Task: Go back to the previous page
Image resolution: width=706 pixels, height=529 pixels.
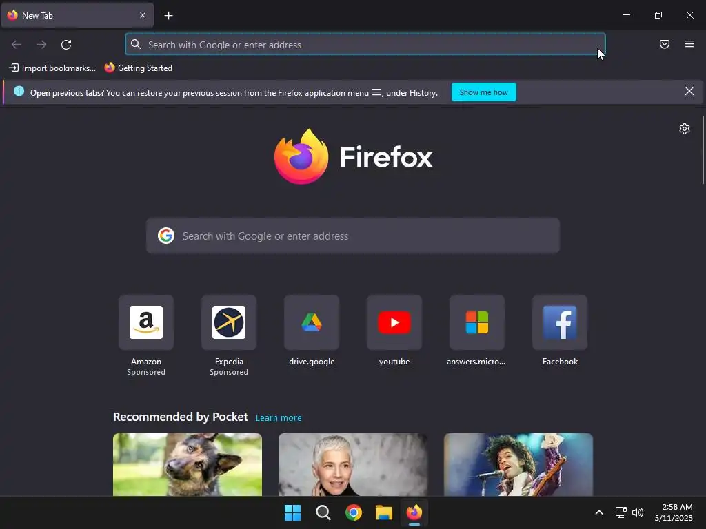Action: tap(17, 45)
